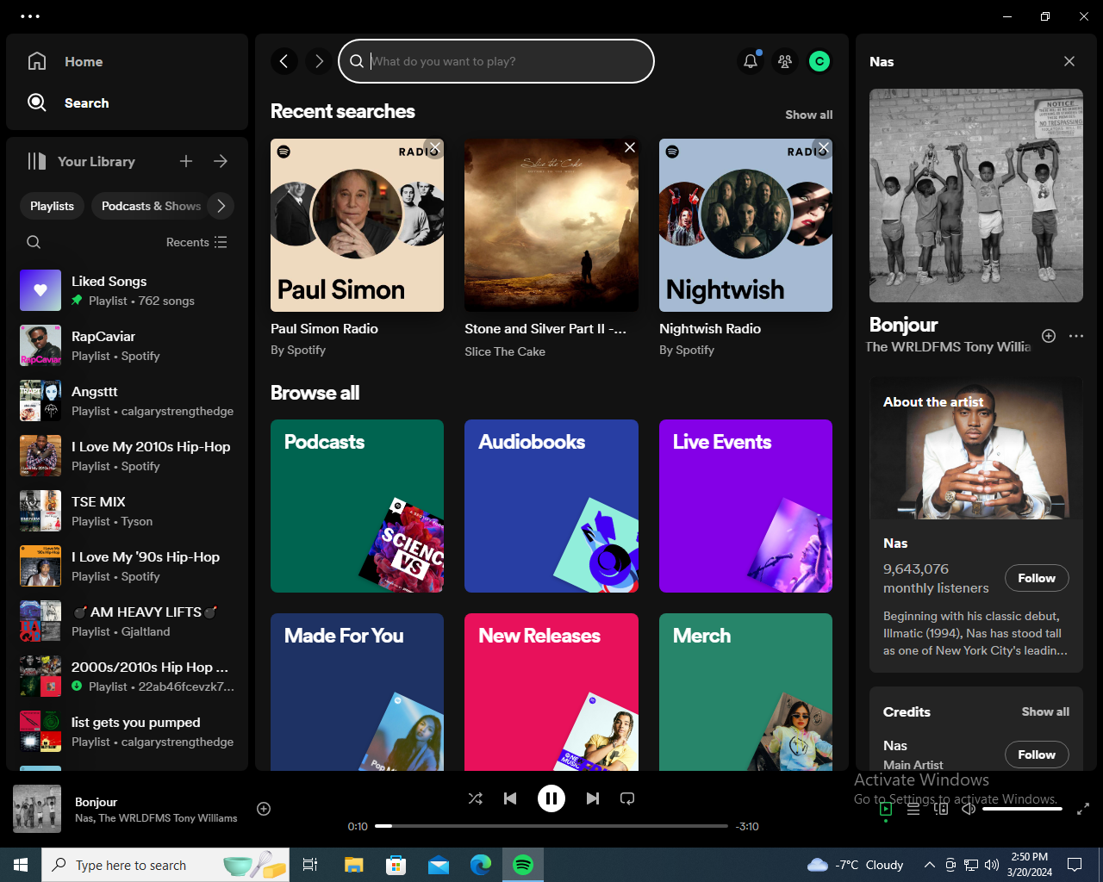The height and width of the screenshot is (882, 1103).
Task: Open I Love My 2010s Hip-Hop playlist
Action: click(x=127, y=456)
